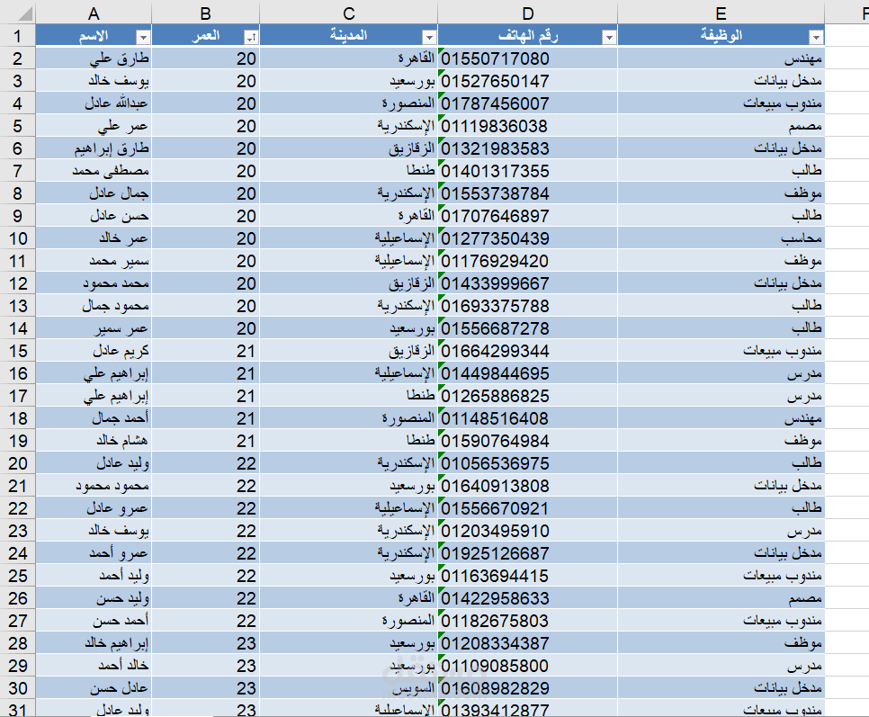
Task: Click the city cell السويس
Action: click(x=349, y=688)
